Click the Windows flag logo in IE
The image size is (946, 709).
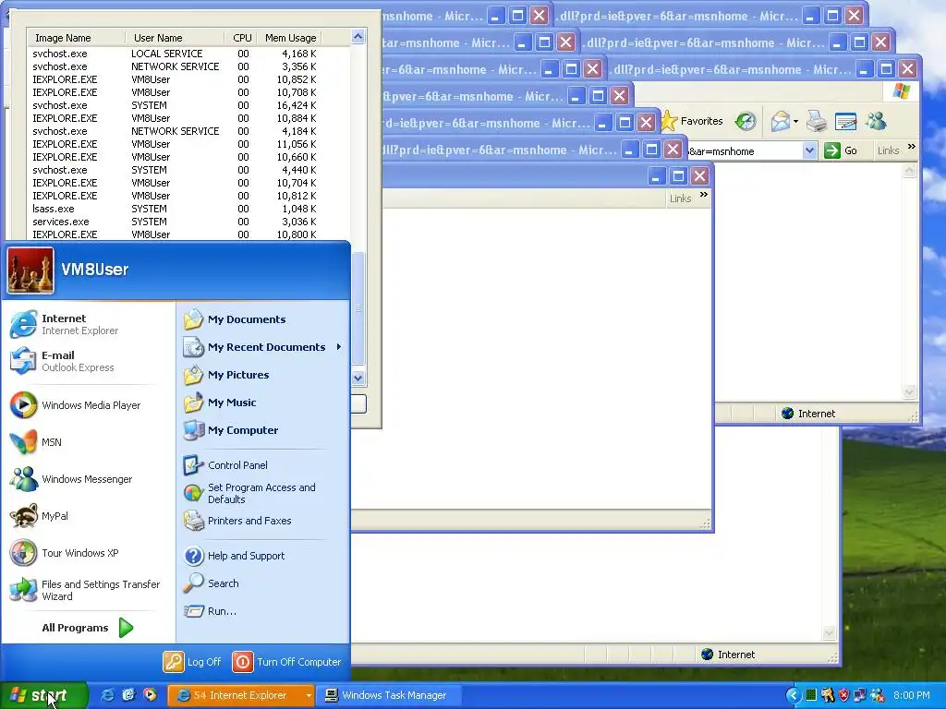pyautogui.click(x=902, y=91)
